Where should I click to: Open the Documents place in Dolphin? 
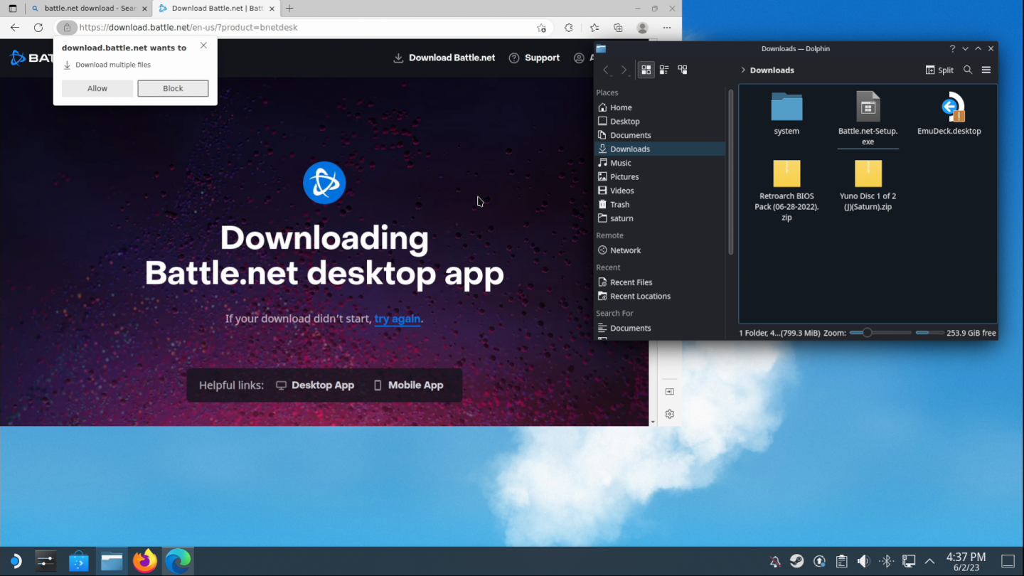coord(659,135)
